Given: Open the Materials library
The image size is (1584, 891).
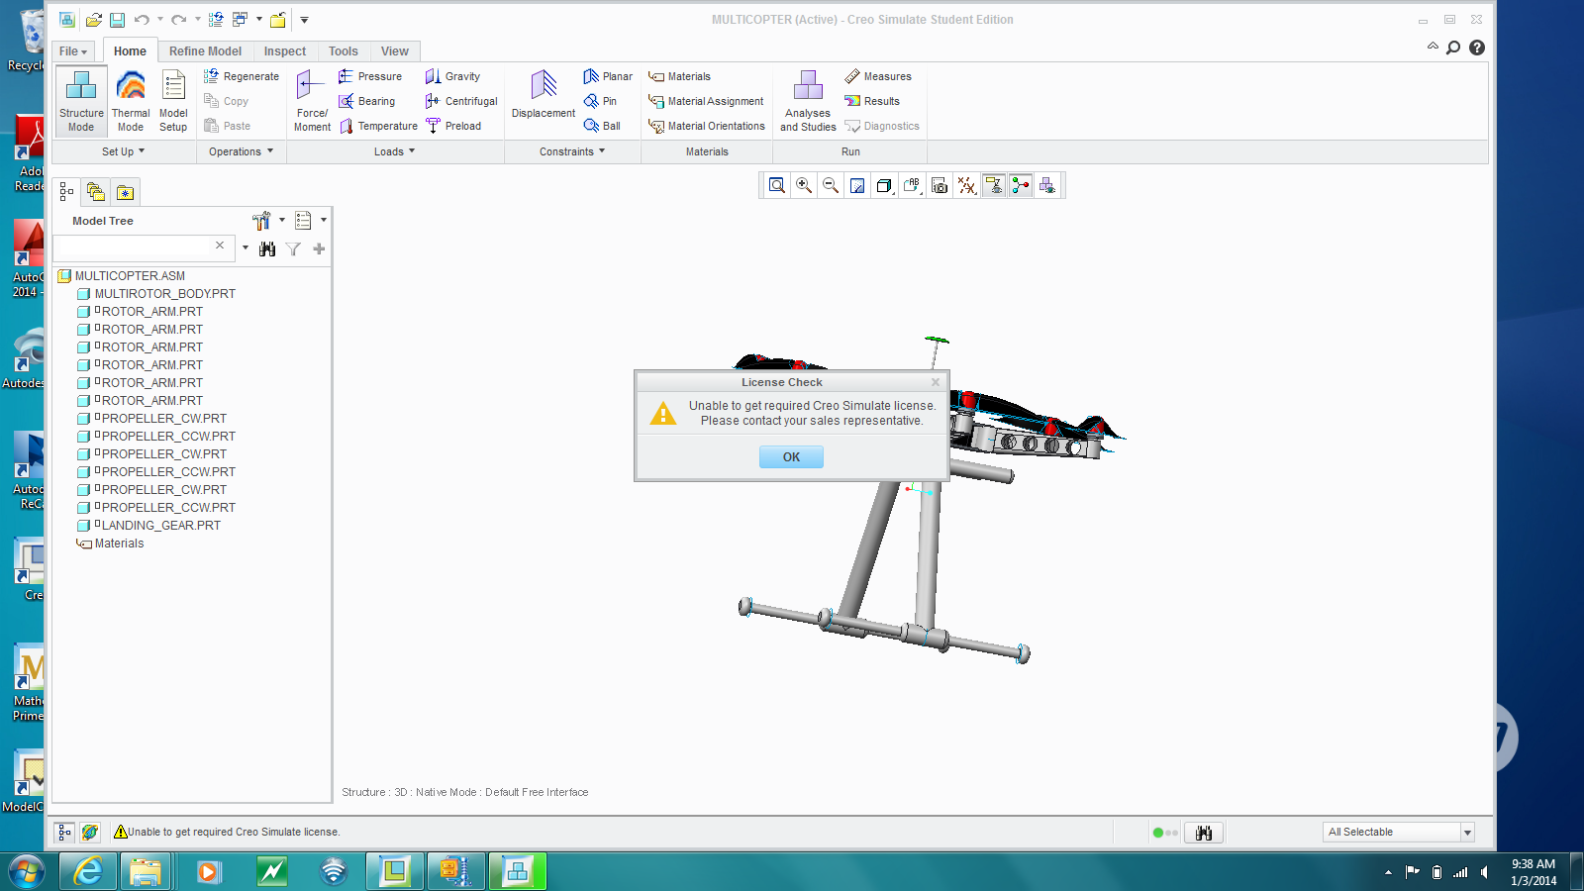Looking at the screenshot, I should 679,76.
